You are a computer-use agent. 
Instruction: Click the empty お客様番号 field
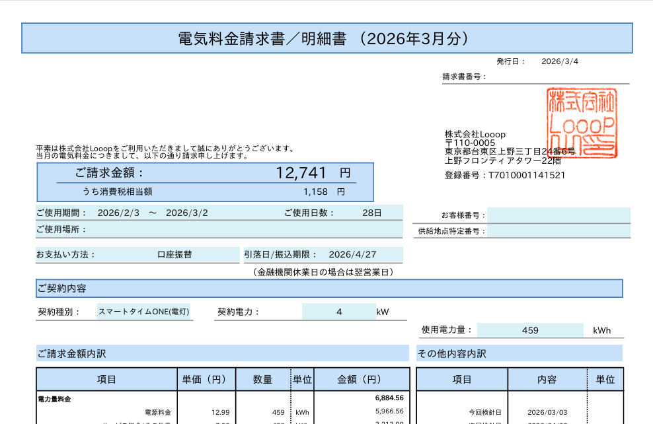click(x=558, y=215)
